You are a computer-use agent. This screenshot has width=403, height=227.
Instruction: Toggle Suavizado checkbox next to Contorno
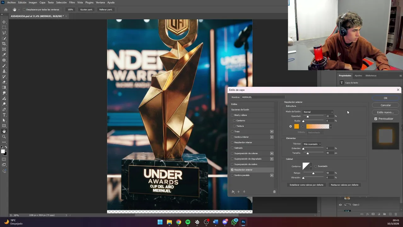[x=315, y=166]
